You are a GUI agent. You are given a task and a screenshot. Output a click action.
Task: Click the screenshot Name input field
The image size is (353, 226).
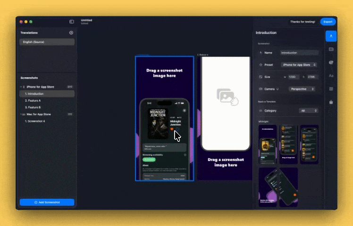tap(299, 53)
